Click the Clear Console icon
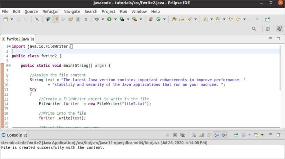The height and width of the screenshot is (159, 285). tap(194, 135)
